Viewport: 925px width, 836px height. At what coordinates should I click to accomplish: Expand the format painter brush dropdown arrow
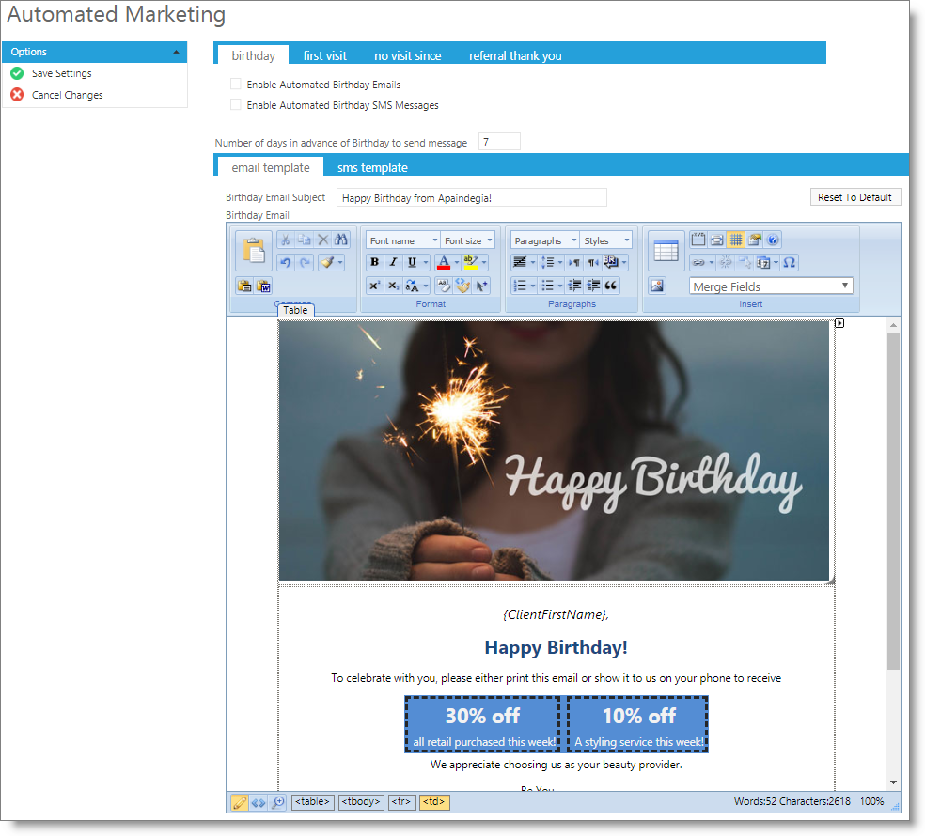pos(340,262)
